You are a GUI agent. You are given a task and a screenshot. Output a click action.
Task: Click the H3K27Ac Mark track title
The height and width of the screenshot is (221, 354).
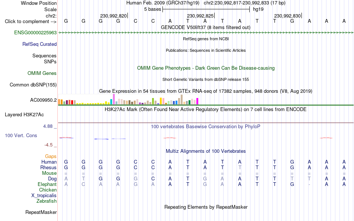click(206, 110)
